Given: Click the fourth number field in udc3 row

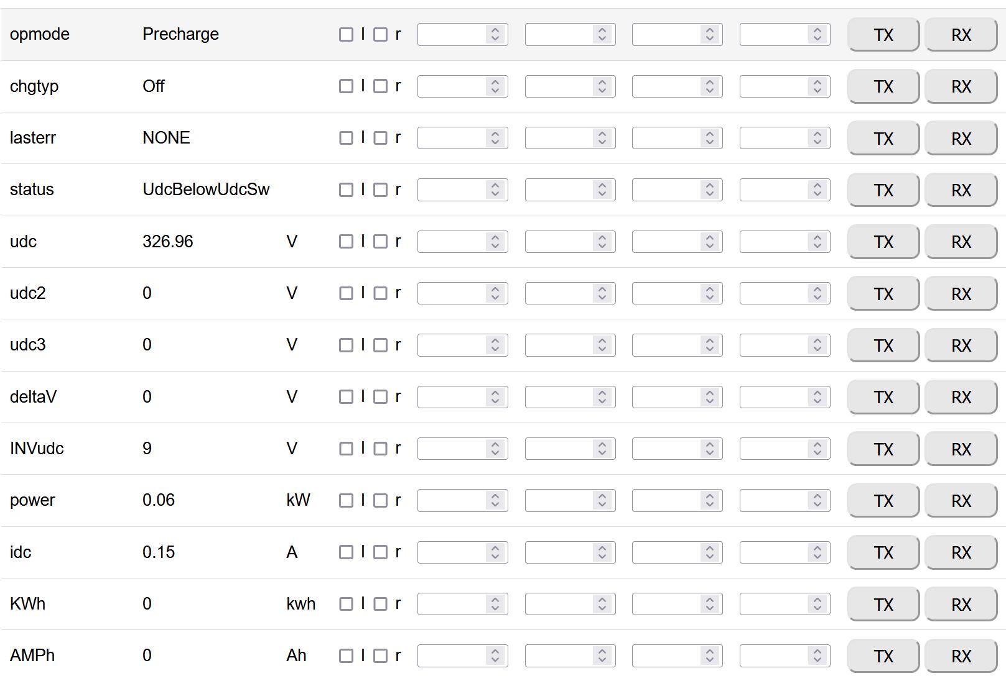Looking at the screenshot, I should coord(775,345).
